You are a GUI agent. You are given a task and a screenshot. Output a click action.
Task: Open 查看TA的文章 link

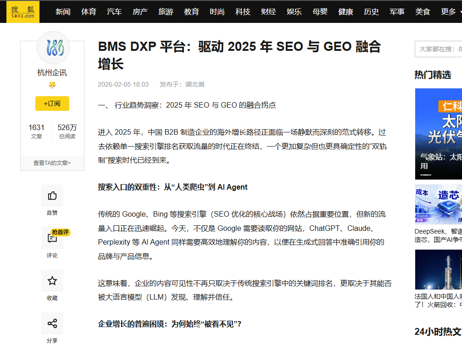[x=52, y=163]
